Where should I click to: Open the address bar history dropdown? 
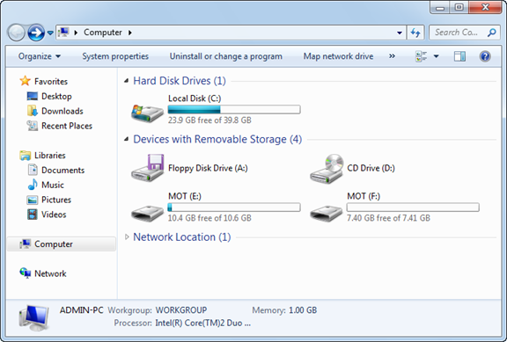tap(400, 33)
